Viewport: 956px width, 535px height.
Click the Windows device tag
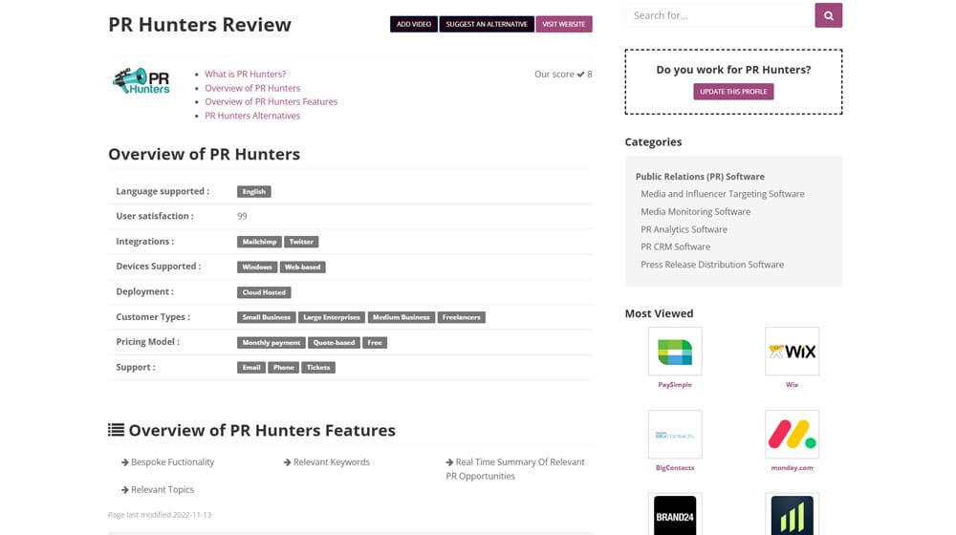[x=257, y=267]
